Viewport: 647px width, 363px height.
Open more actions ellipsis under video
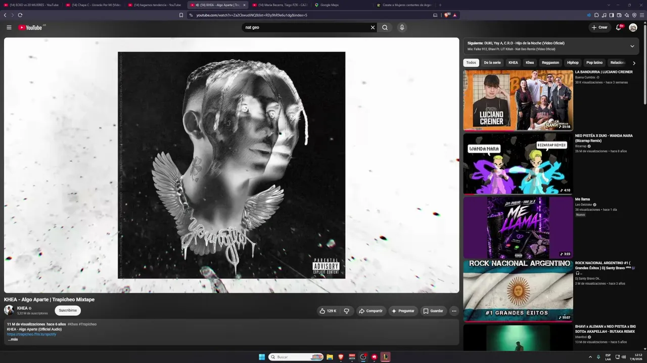tap(454, 311)
